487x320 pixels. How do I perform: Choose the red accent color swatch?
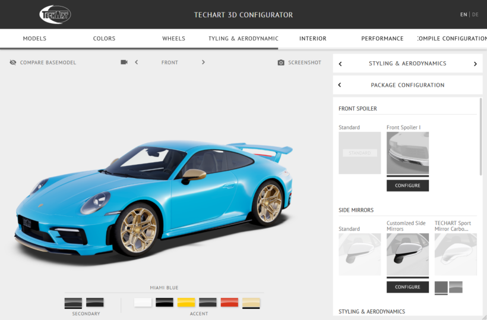coord(229,302)
